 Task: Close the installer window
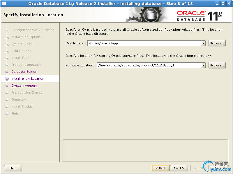tap(229, 3)
